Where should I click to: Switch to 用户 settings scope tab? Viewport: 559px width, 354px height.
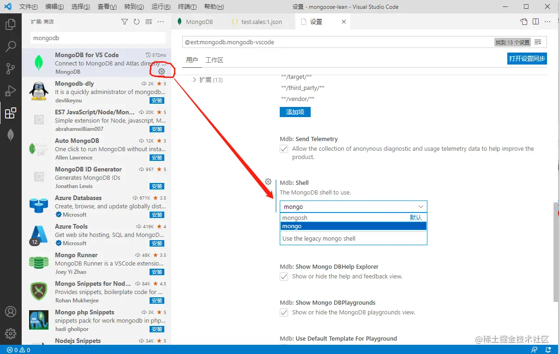point(192,60)
